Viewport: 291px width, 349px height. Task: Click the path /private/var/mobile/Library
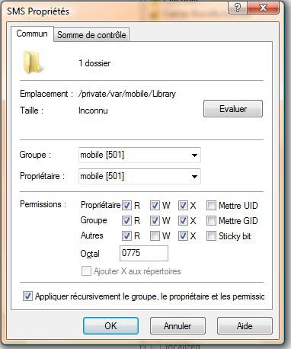click(x=127, y=94)
